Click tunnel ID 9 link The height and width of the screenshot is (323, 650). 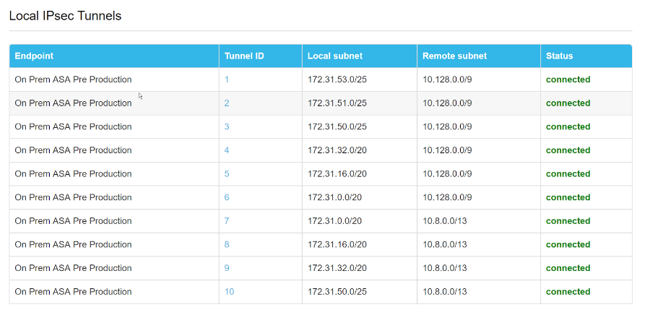pyautogui.click(x=227, y=268)
